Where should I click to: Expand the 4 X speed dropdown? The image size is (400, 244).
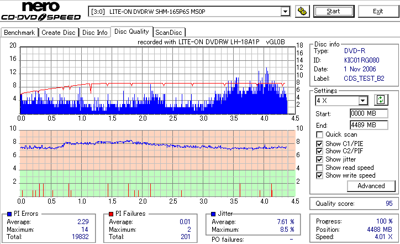point(362,100)
